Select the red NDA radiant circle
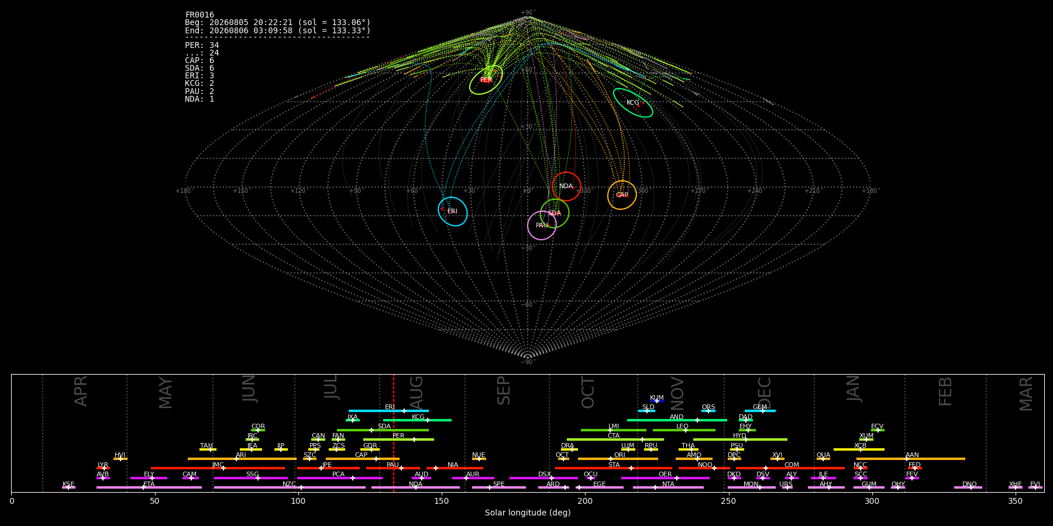This screenshot has width=1053, height=526. [x=566, y=186]
